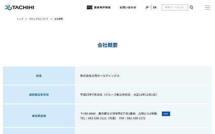Focus the search keyword input field
215x134 pixels.
point(175,7)
